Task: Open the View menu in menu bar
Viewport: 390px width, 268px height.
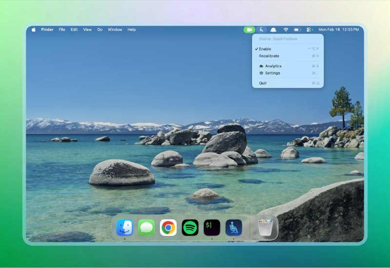Action: [87, 30]
